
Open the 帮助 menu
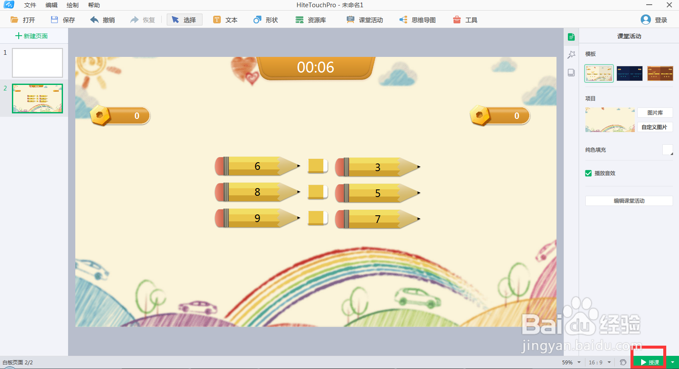[x=94, y=5]
